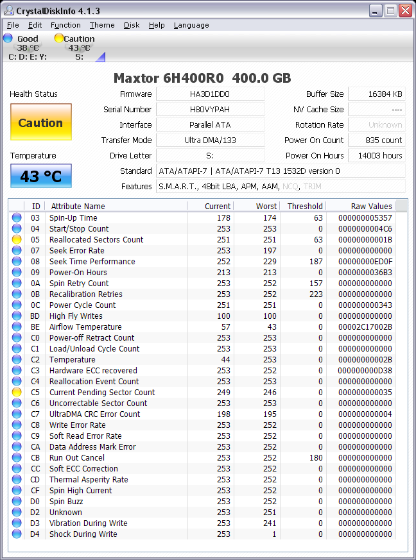Click the status orb for Shock During Write
This screenshot has width=416, height=560.
point(17,534)
